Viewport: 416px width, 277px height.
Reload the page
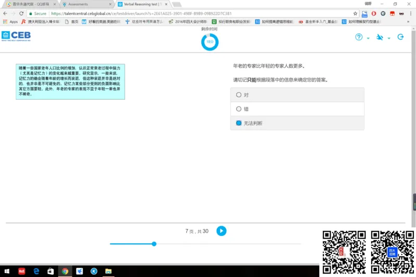pyautogui.click(x=21, y=14)
